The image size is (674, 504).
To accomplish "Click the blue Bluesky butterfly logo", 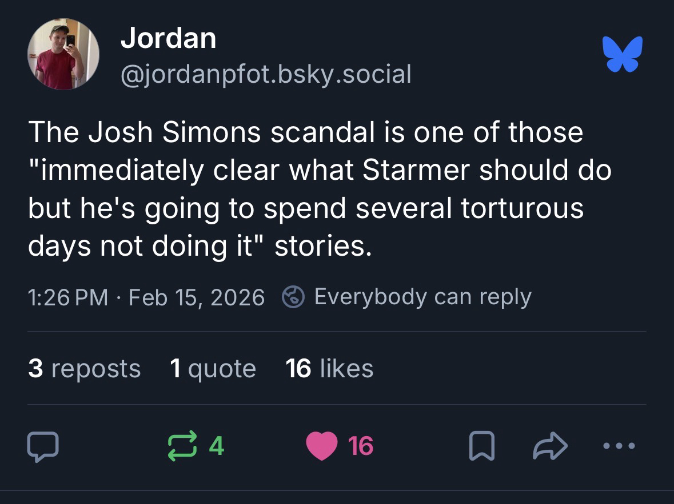I will (623, 54).
